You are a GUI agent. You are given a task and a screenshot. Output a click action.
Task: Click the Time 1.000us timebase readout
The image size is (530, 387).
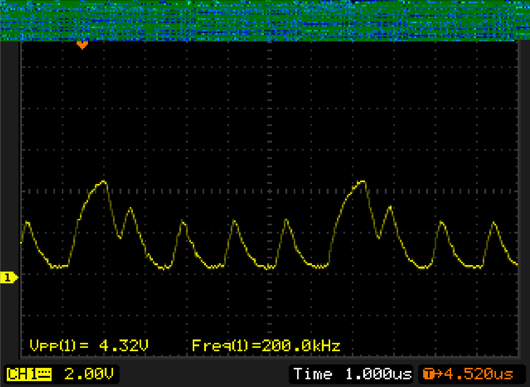coord(352,374)
